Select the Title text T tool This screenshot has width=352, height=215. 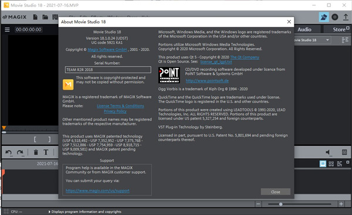46,152
